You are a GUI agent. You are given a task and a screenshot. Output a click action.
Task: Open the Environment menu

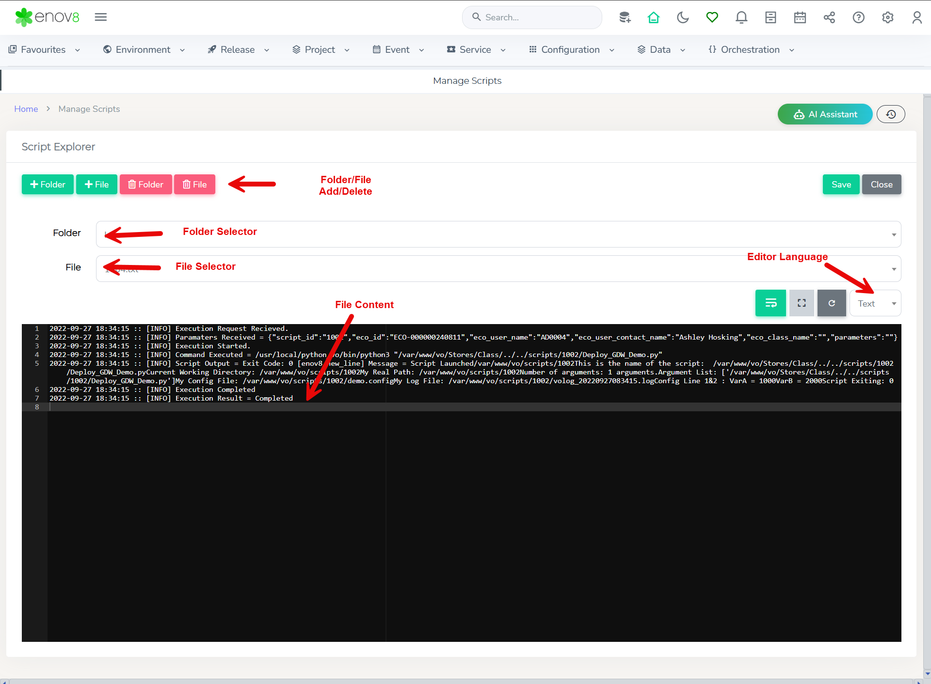(144, 50)
